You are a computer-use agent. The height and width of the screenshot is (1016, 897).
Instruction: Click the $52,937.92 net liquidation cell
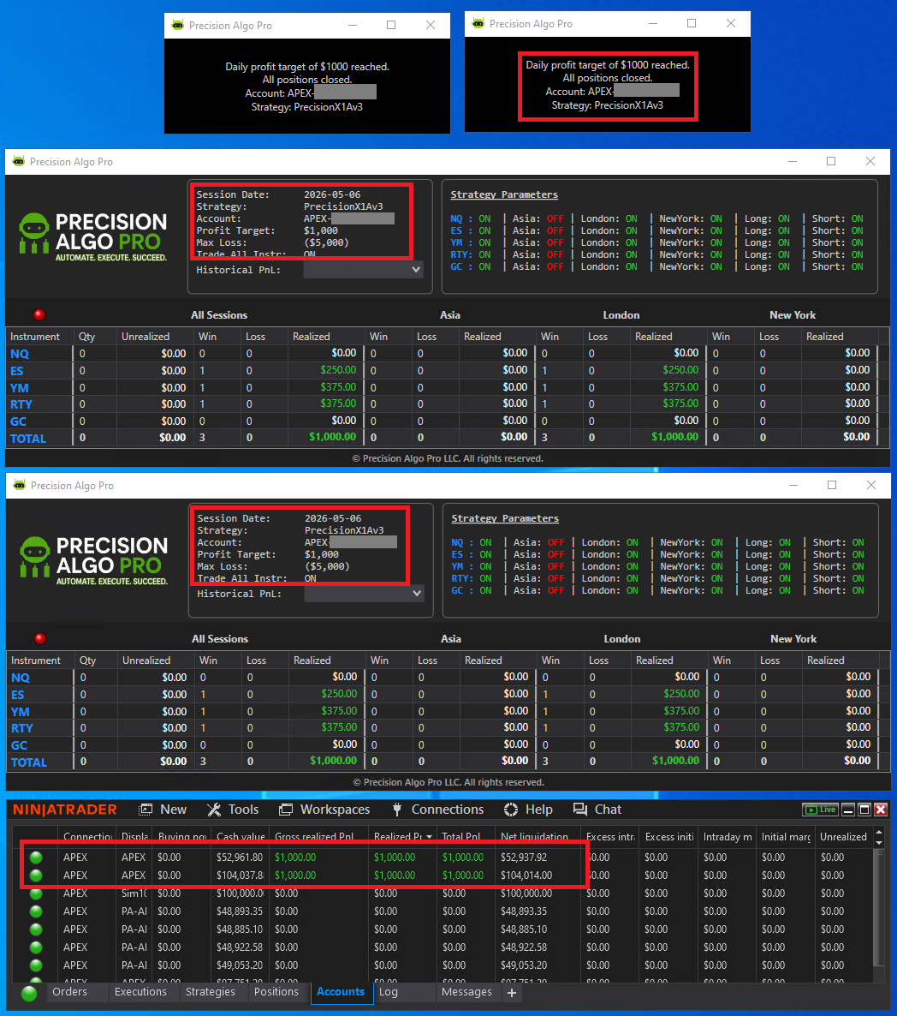524,858
